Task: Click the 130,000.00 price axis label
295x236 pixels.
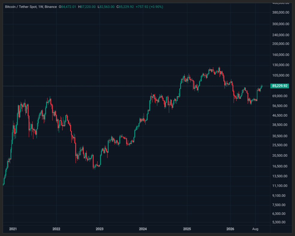Action: point(281,65)
